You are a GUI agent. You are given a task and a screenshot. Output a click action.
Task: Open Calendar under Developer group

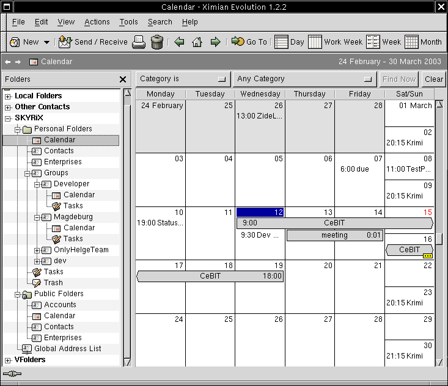(x=79, y=195)
